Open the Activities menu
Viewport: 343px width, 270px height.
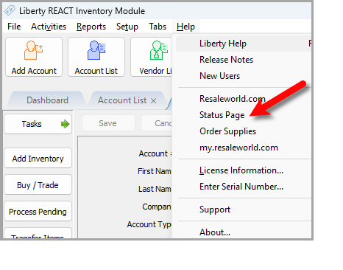click(49, 27)
